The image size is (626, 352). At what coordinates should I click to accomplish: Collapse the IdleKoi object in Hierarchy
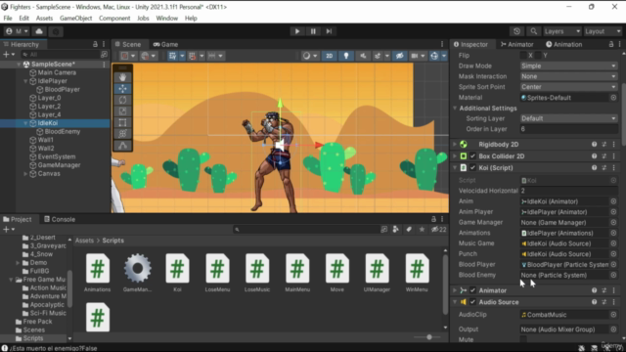[x=25, y=123]
